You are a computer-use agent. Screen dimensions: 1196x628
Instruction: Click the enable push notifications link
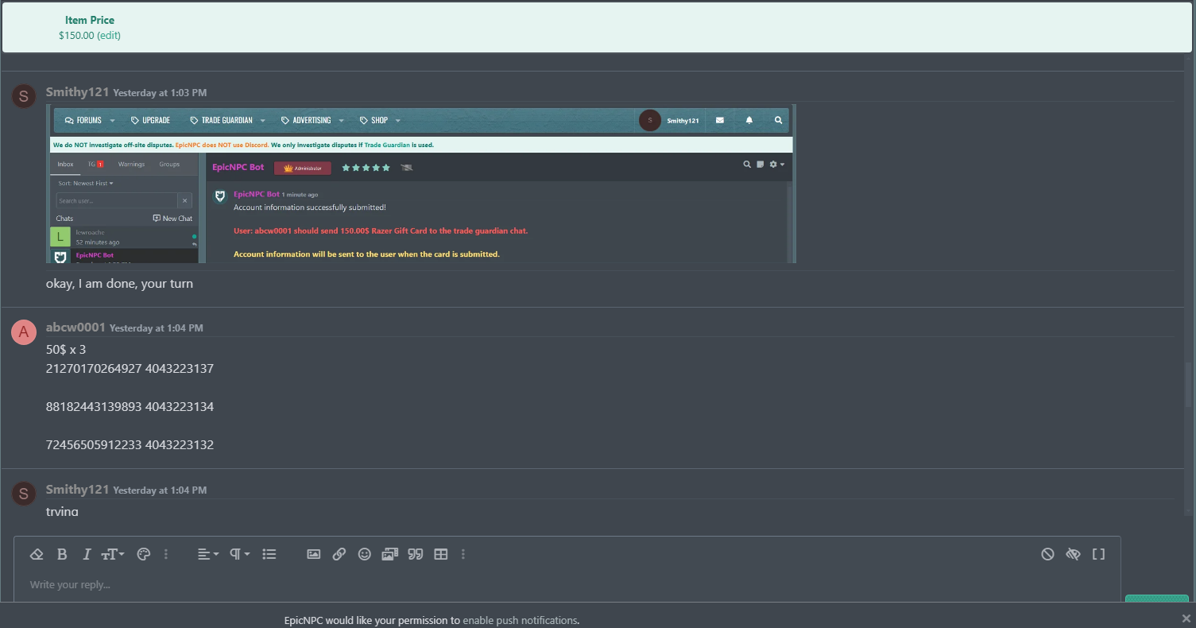tap(521, 620)
